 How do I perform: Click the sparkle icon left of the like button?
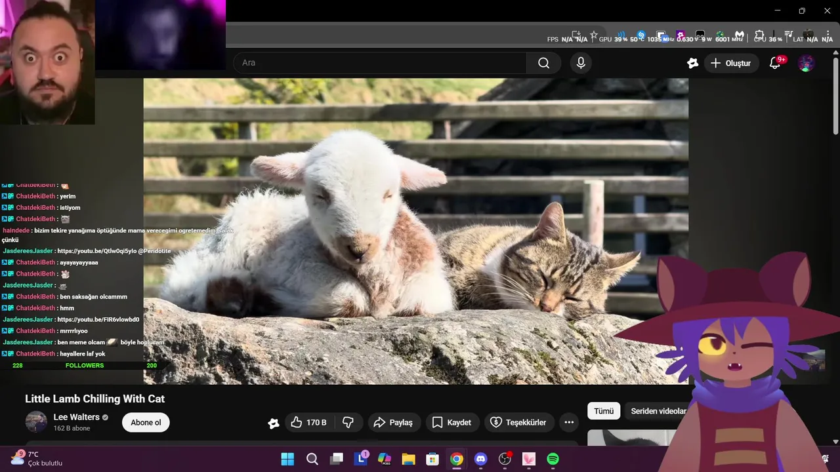tap(274, 423)
